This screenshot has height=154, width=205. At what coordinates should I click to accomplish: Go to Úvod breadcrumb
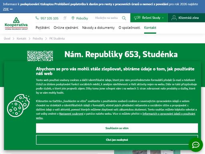(7, 38)
